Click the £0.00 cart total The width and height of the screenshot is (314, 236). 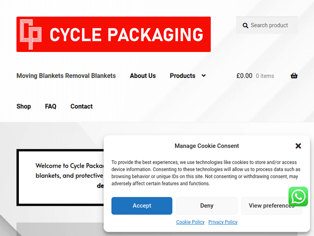coord(245,76)
